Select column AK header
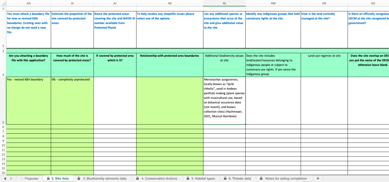This screenshot has height=182, width=389. click(x=170, y=3)
